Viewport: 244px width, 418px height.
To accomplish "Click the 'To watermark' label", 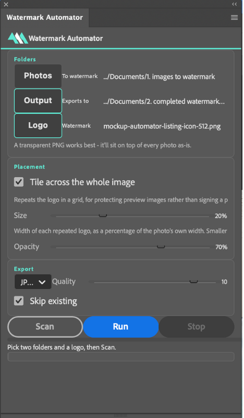I will 80,76.
